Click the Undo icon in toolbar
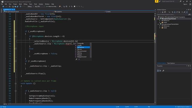 coord(20,7)
